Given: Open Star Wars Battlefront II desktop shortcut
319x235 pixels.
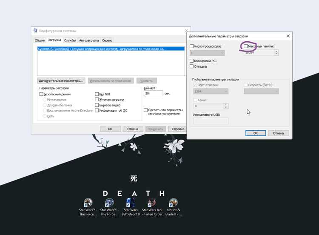Looking at the screenshot, I should pyautogui.click(x=131, y=207).
